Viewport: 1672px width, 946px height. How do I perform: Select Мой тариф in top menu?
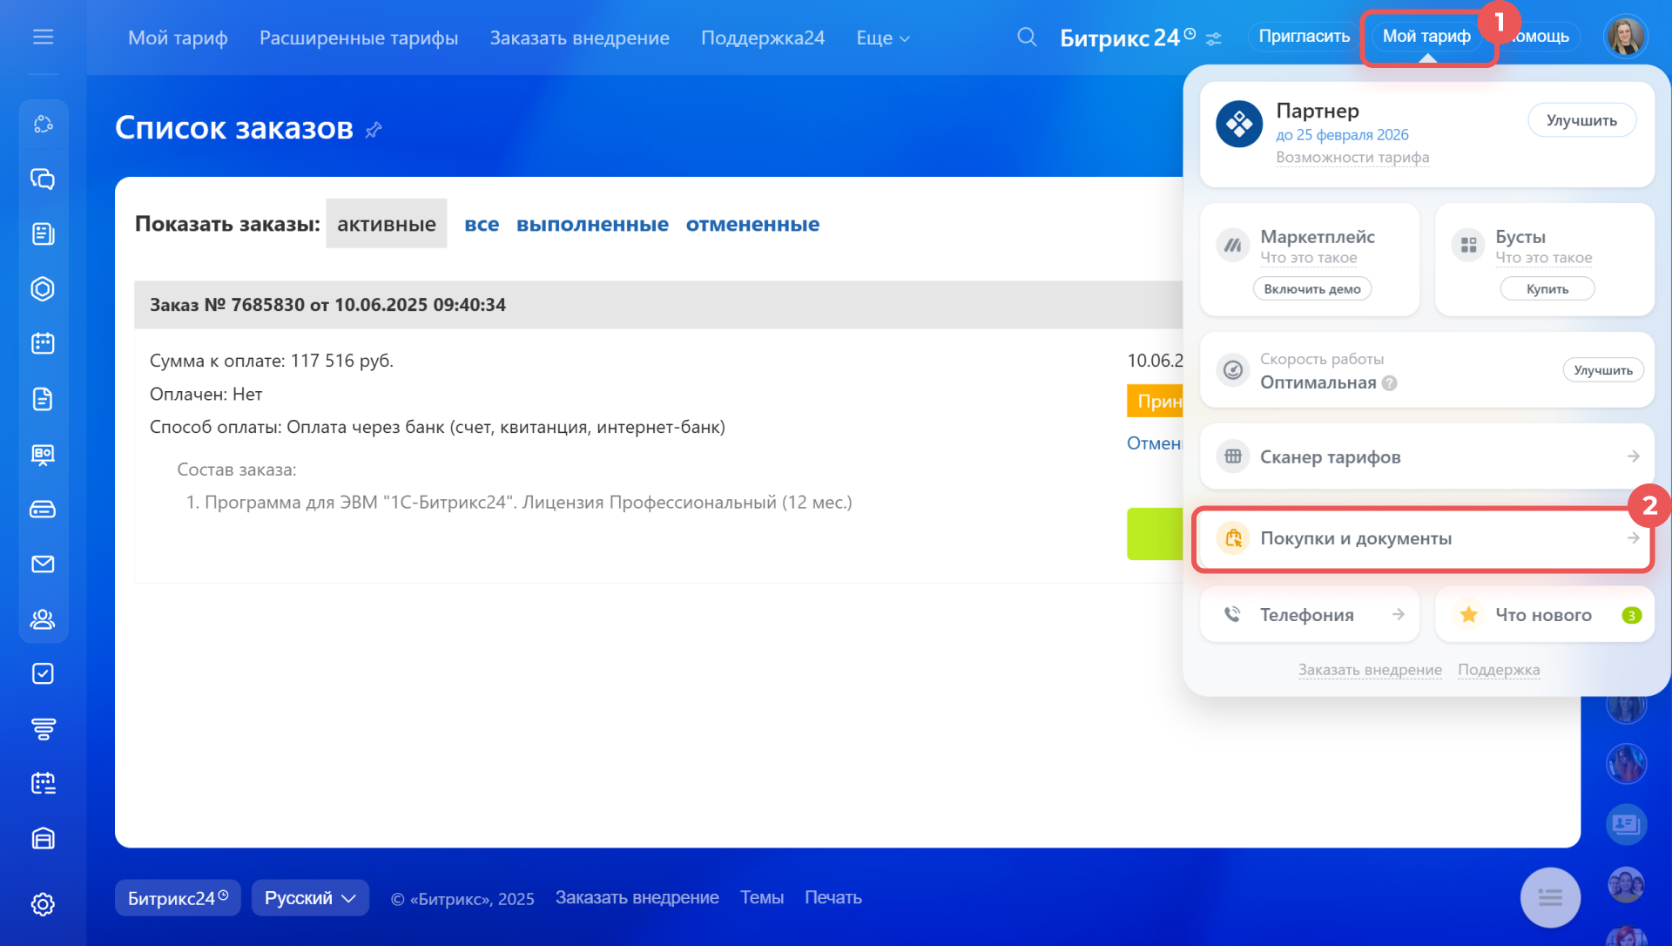tap(178, 38)
